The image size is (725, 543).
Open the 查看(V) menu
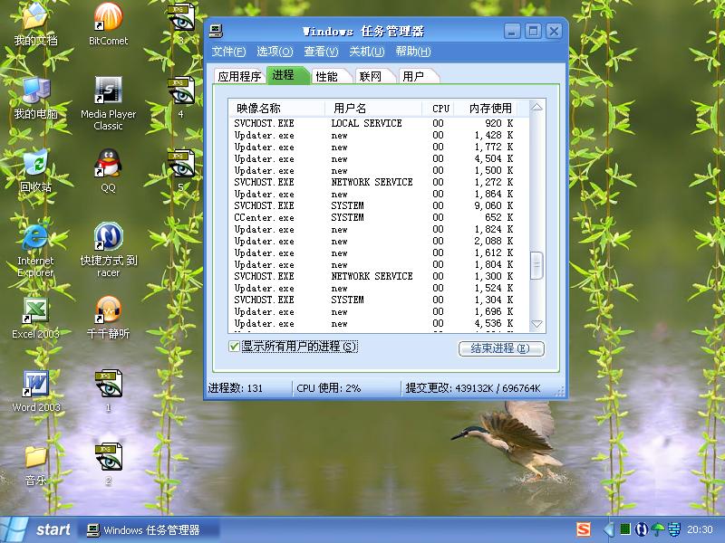[321, 52]
